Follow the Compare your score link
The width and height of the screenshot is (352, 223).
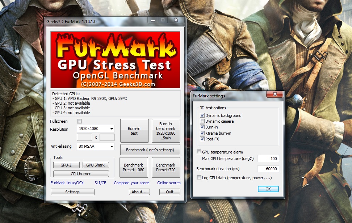pyautogui.click(x=131, y=183)
